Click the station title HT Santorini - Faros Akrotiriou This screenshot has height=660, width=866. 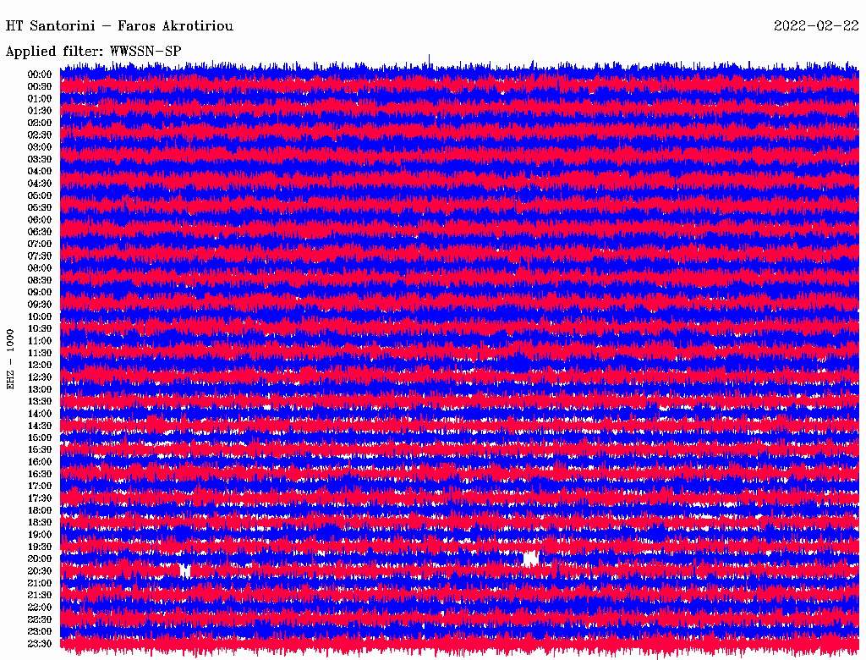[119, 26]
